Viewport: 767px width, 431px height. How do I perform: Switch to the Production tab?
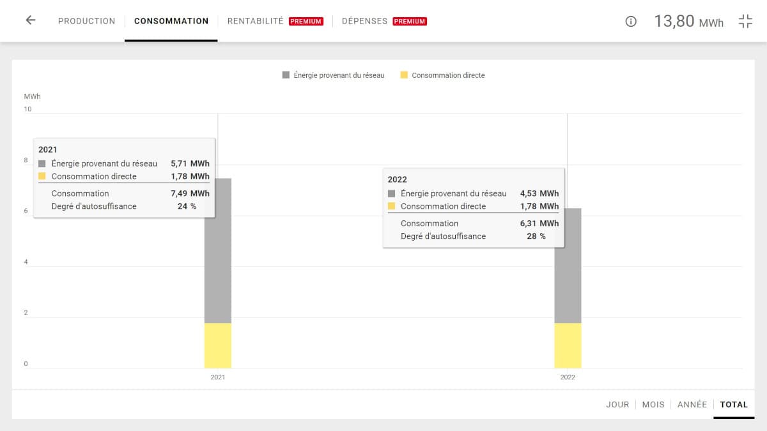(86, 21)
